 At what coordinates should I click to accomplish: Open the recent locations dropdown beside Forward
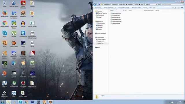pos(99,5)
